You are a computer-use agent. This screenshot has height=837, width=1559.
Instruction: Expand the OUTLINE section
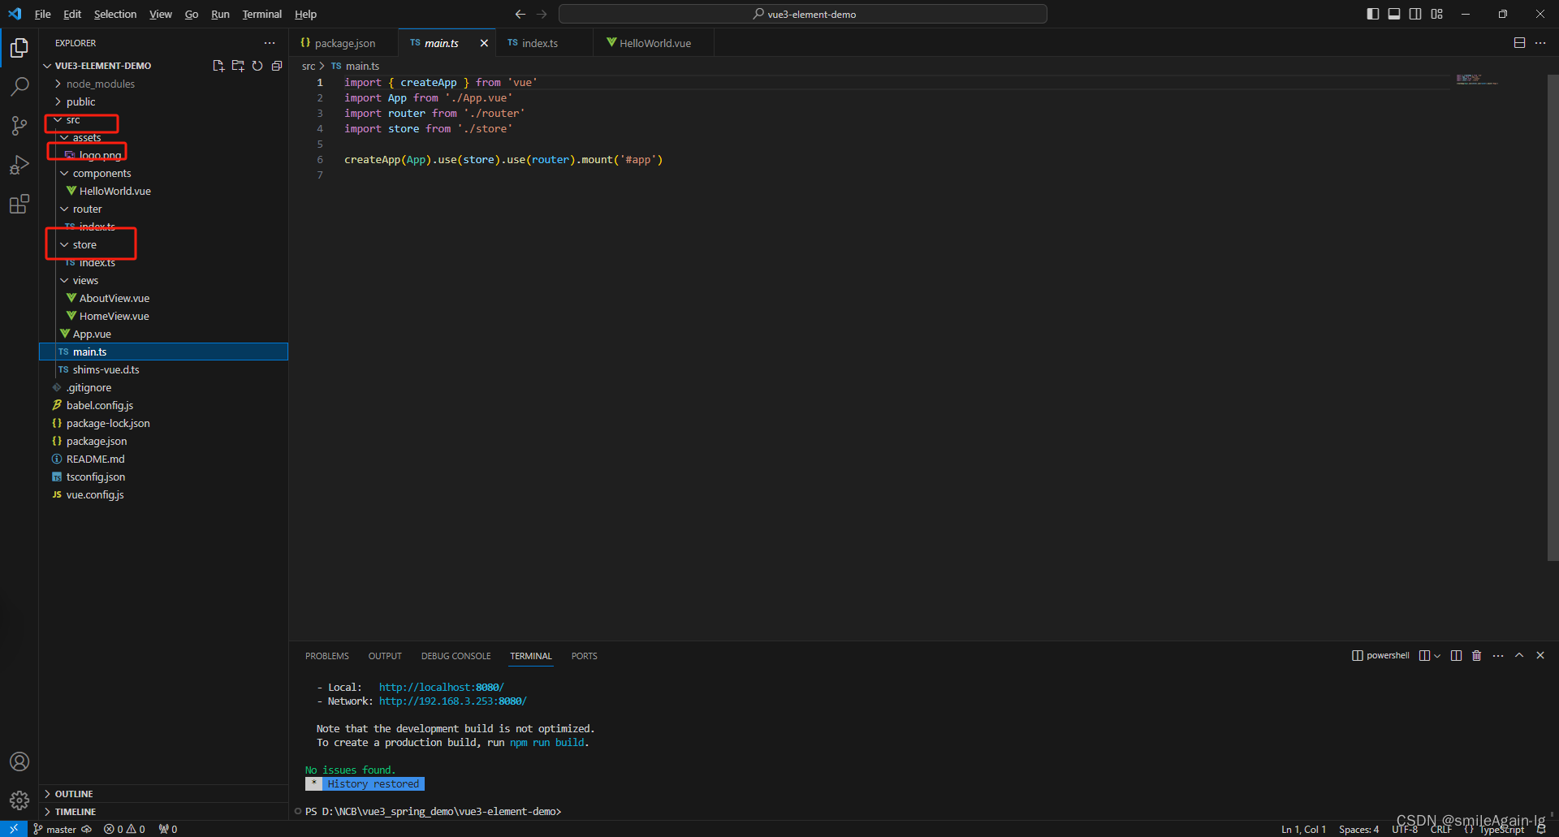74,794
